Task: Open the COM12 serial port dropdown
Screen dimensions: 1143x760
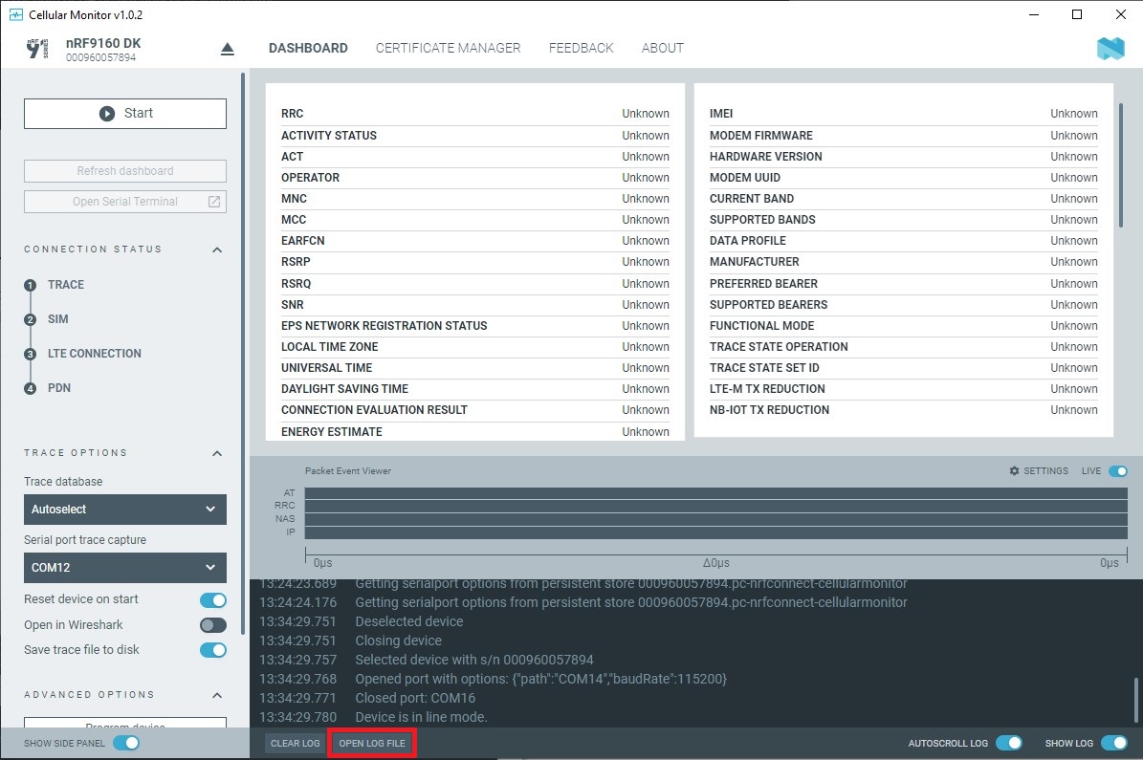Action: click(124, 567)
